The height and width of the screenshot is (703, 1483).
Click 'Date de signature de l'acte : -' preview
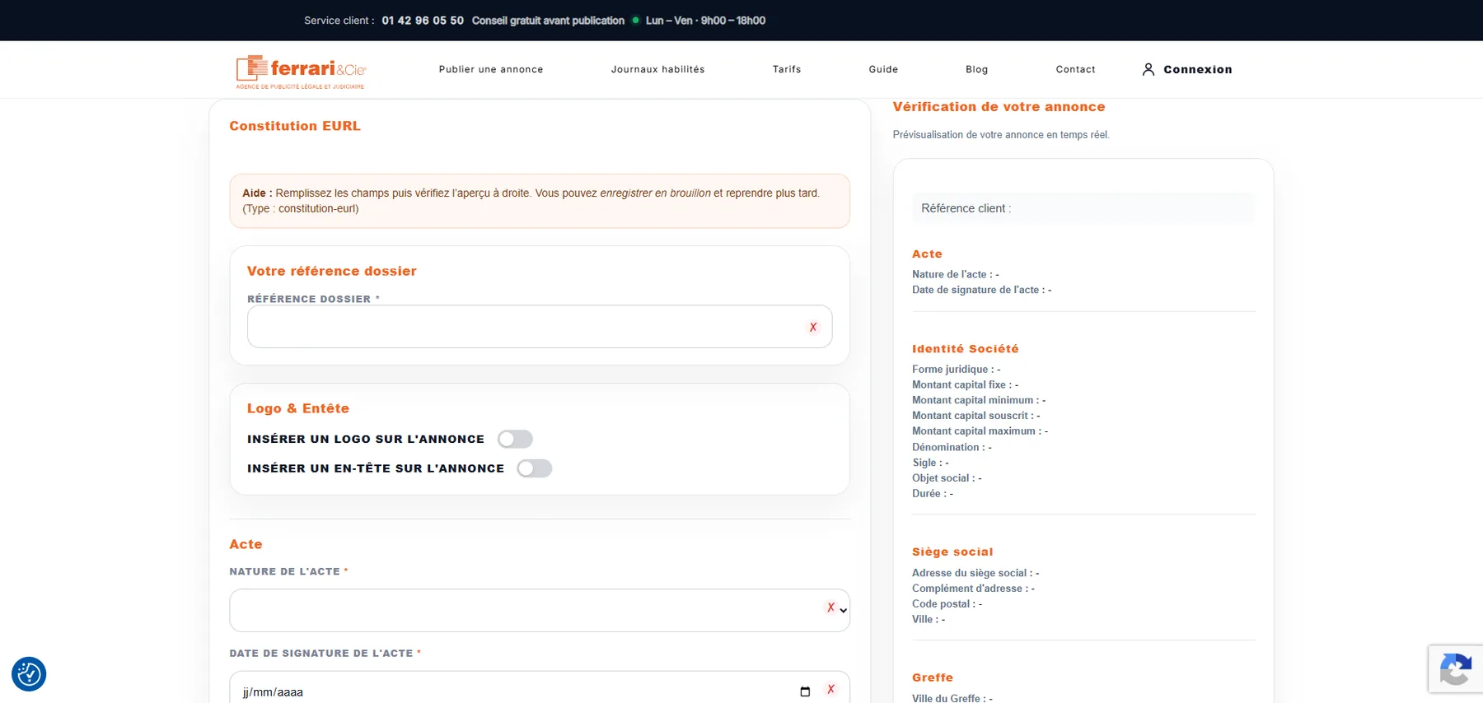coord(982,290)
